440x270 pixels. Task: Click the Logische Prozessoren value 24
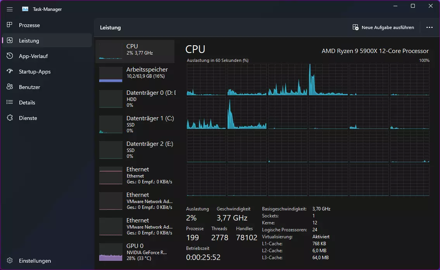(x=314, y=230)
